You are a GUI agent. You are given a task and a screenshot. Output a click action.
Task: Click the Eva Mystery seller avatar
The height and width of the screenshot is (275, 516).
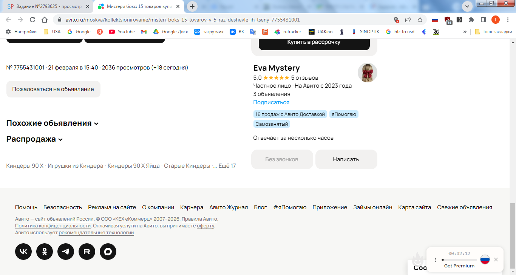point(368,73)
